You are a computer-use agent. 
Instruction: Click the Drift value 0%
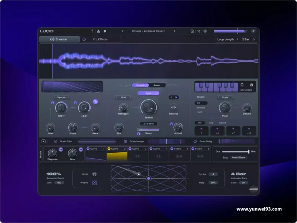[x=59, y=182]
